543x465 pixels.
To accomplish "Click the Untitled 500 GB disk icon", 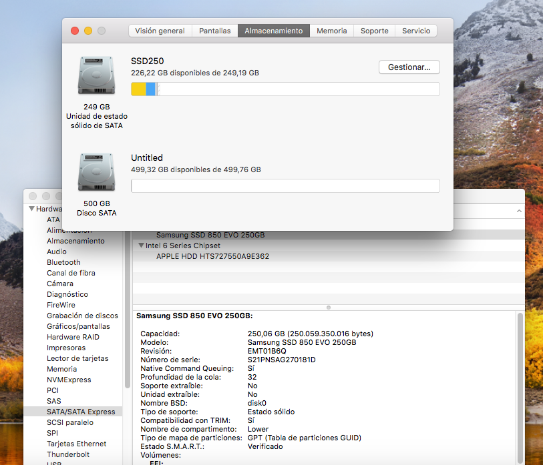I will coord(96,173).
